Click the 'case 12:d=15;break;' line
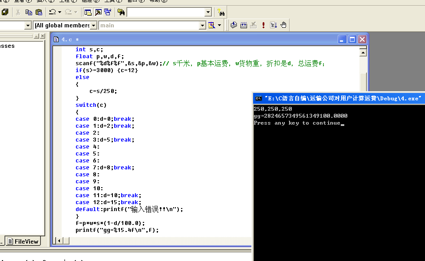425x261 pixels. (x=109, y=202)
